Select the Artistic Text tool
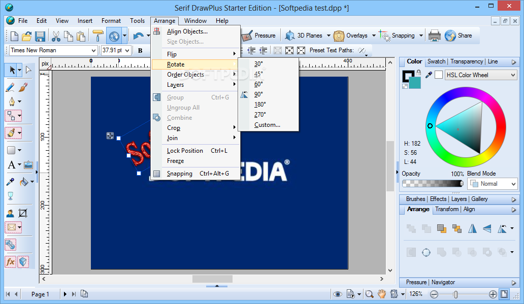The height and width of the screenshot is (304, 524). [11, 165]
